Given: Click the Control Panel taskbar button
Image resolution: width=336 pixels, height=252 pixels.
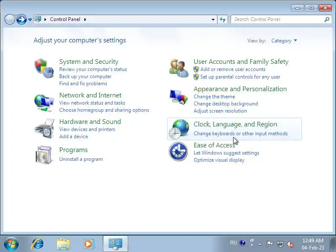Looking at the screenshot, I should [x=115, y=244].
